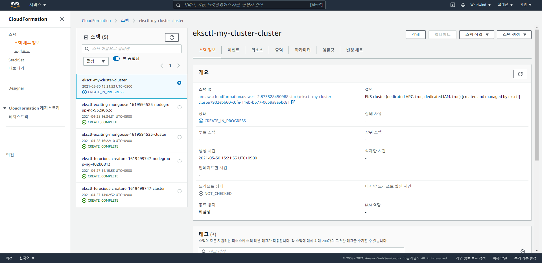The image size is (542, 263).
Task: Collapse the CloudFormation 레지스트리 section
Action: pyautogui.click(x=5, y=108)
